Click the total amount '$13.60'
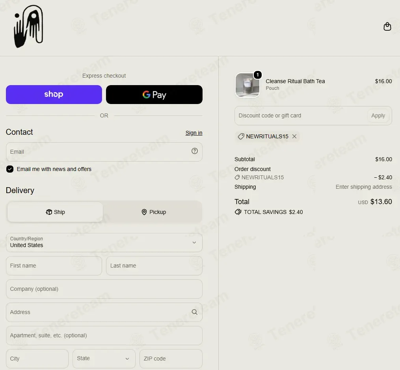 pos(381,202)
